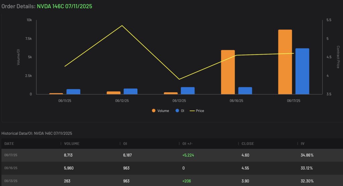Click the Historical Data/OI heading text
Viewport: 343px width, 186px height.
click(37, 133)
